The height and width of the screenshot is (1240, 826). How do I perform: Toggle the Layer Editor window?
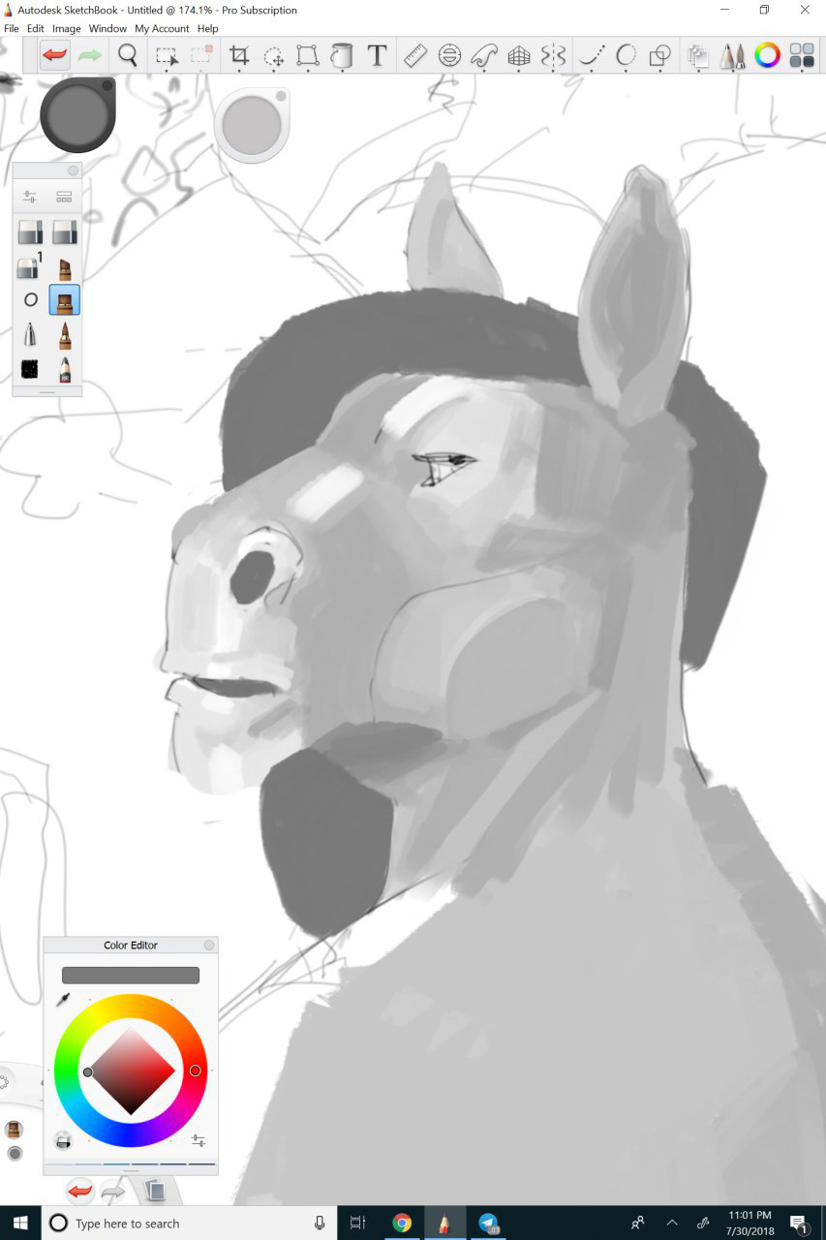[697, 56]
